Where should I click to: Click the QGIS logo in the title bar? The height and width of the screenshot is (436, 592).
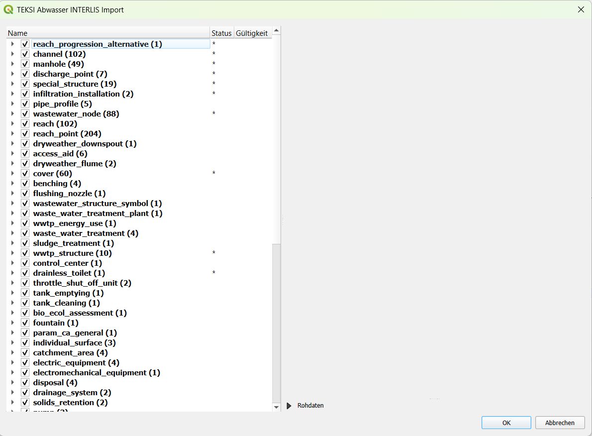point(8,9)
